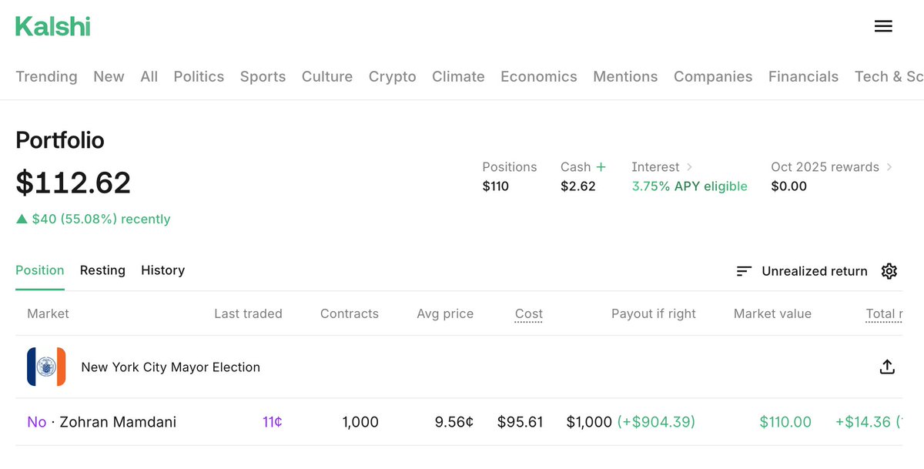The image size is (924, 469).
Task: Select the Position tab
Action: tap(40, 270)
